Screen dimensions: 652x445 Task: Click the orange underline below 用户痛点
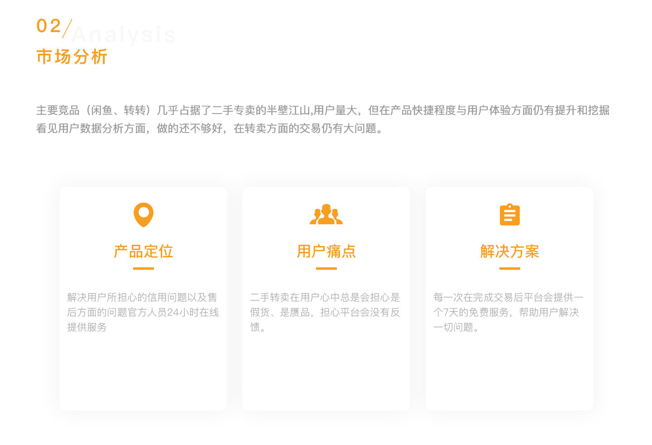pyautogui.click(x=326, y=269)
